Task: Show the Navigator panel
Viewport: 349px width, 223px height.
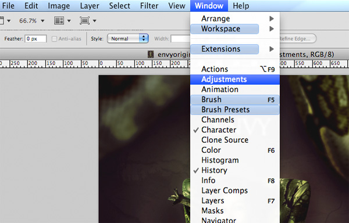Action: 235,220
